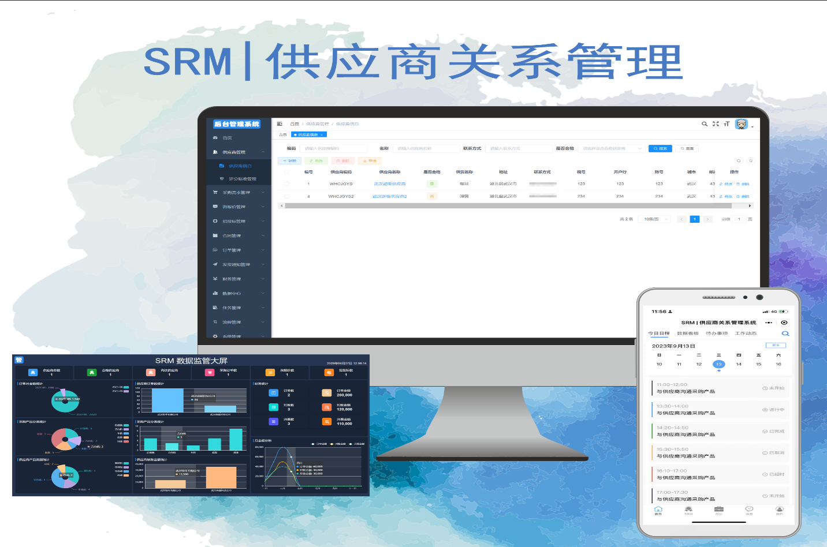
Task: Focus the 名称 search input field
Action: [426, 149]
